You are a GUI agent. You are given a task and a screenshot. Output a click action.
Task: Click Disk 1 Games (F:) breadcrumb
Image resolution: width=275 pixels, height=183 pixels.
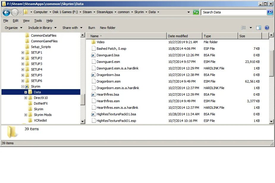pyautogui.click(x=65, y=12)
